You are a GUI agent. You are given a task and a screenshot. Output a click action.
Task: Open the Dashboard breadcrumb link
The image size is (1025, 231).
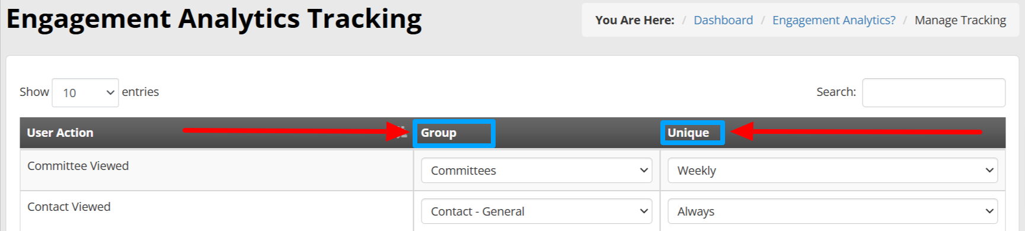(x=723, y=20)
